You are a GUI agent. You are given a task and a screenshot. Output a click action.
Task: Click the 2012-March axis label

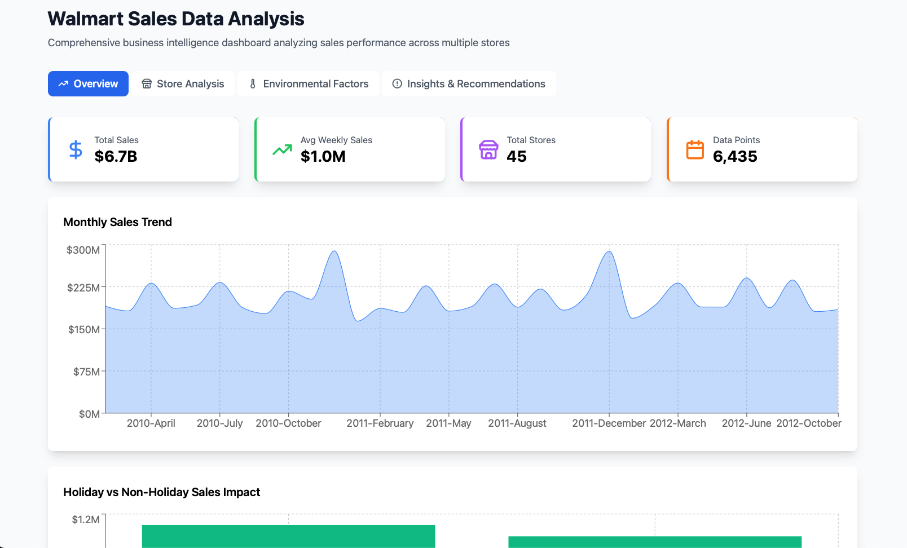pos(677,423)
